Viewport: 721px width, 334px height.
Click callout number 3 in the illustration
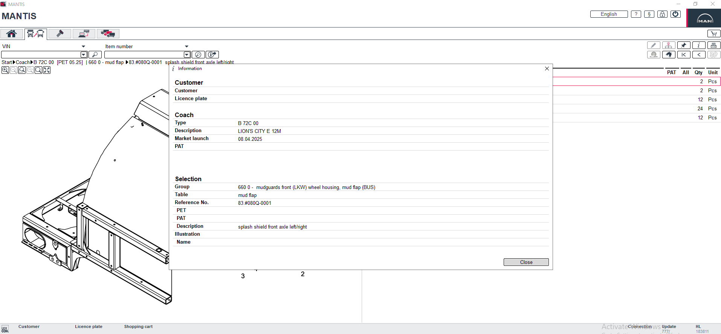click(243, 276)
